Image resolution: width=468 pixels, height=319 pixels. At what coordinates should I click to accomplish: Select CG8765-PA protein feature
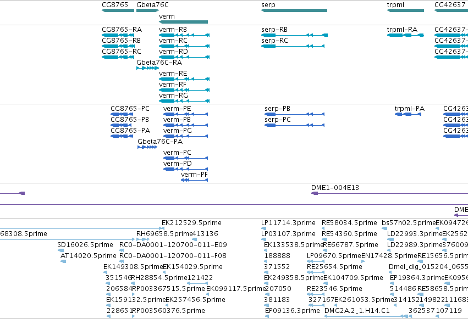pyautogui.click(x=122, y=136)
